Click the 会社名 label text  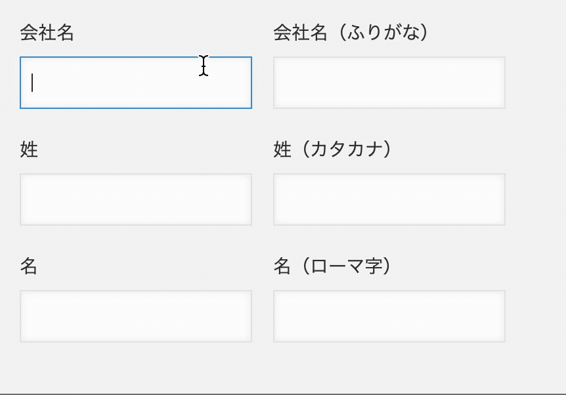(47, 33)
